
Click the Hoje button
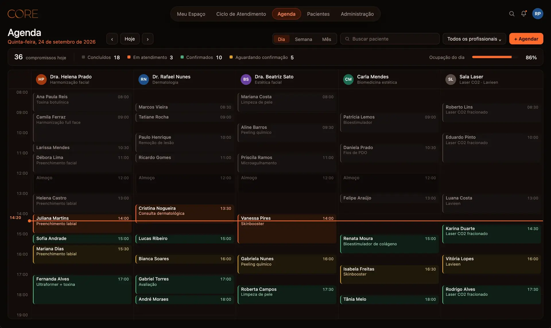point(130,39)
